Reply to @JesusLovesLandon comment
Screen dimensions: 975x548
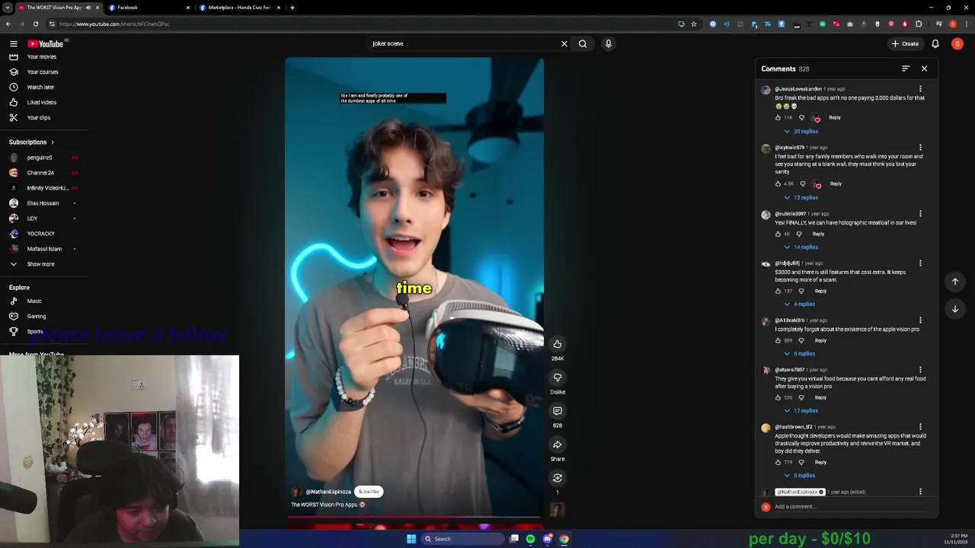[835, 117]
